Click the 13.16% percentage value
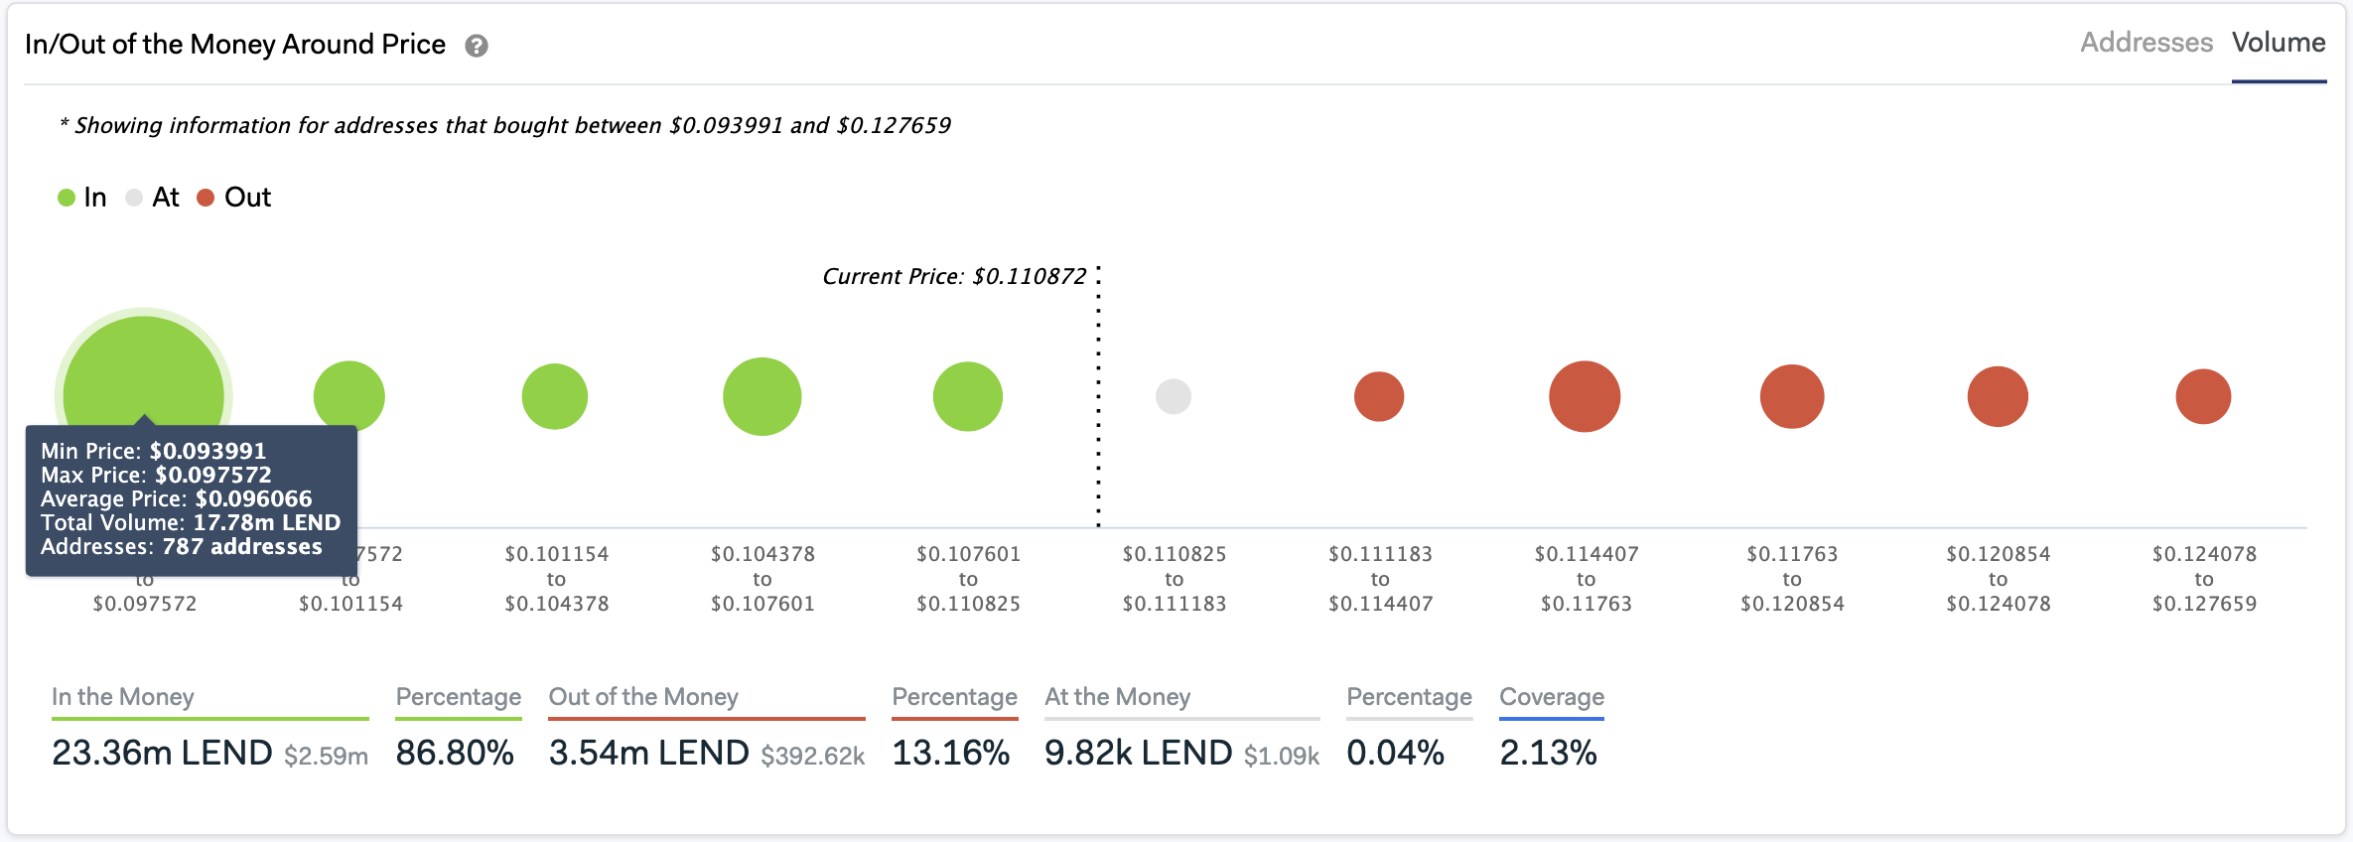The width and height of the screenshot is (2353, 842). (x=951, y=753)
